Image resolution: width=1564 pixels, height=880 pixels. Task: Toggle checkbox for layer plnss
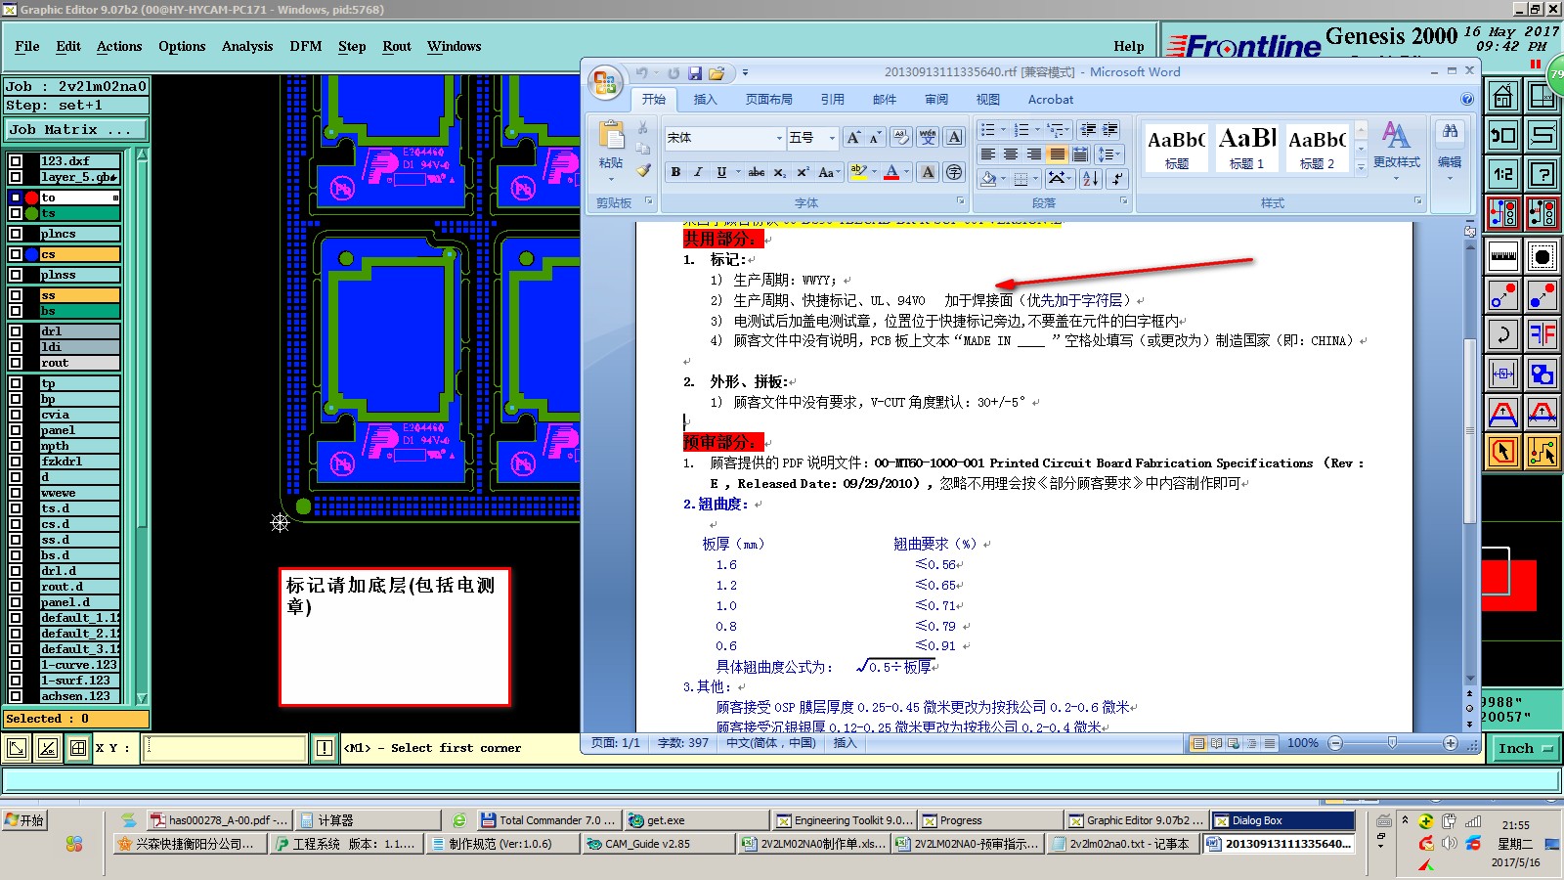point(16,275)
